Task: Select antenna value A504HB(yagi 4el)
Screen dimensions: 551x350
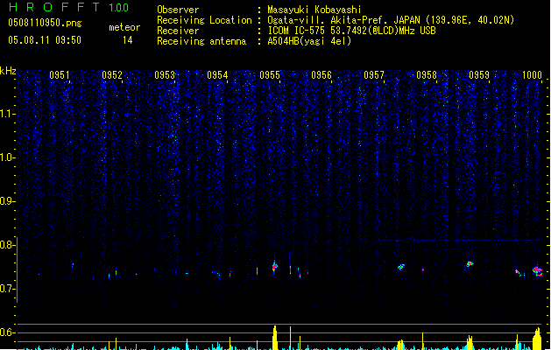Action: 309,41
